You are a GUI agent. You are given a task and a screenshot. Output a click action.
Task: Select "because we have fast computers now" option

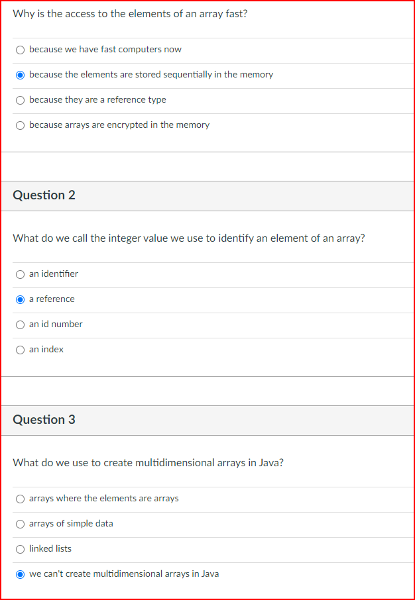click(x=20, y=50)
